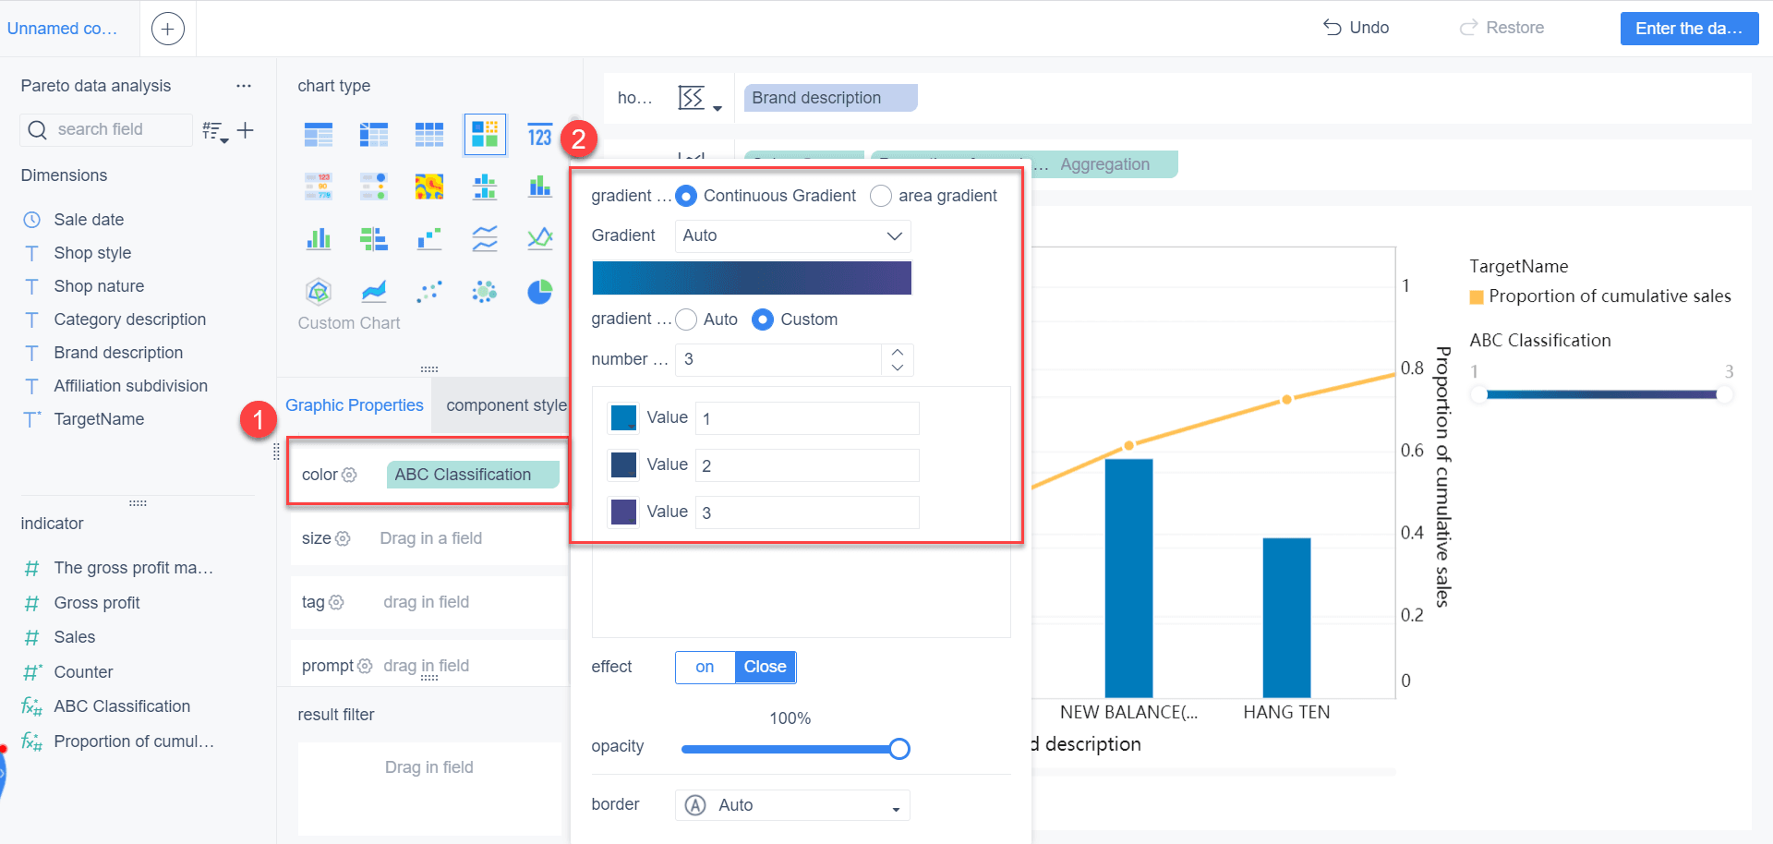Select Continuous Gradient radio option
The width and height of the screenshot is (1773, 844).
(686, 196)
